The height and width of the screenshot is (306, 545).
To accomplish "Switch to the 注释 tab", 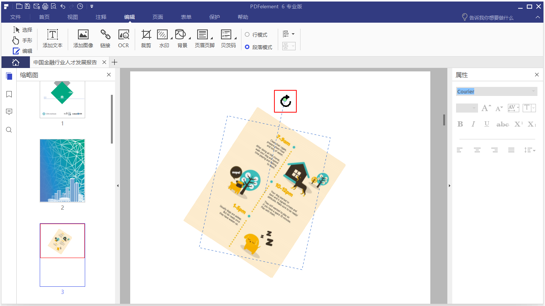I will pos(101,17).
